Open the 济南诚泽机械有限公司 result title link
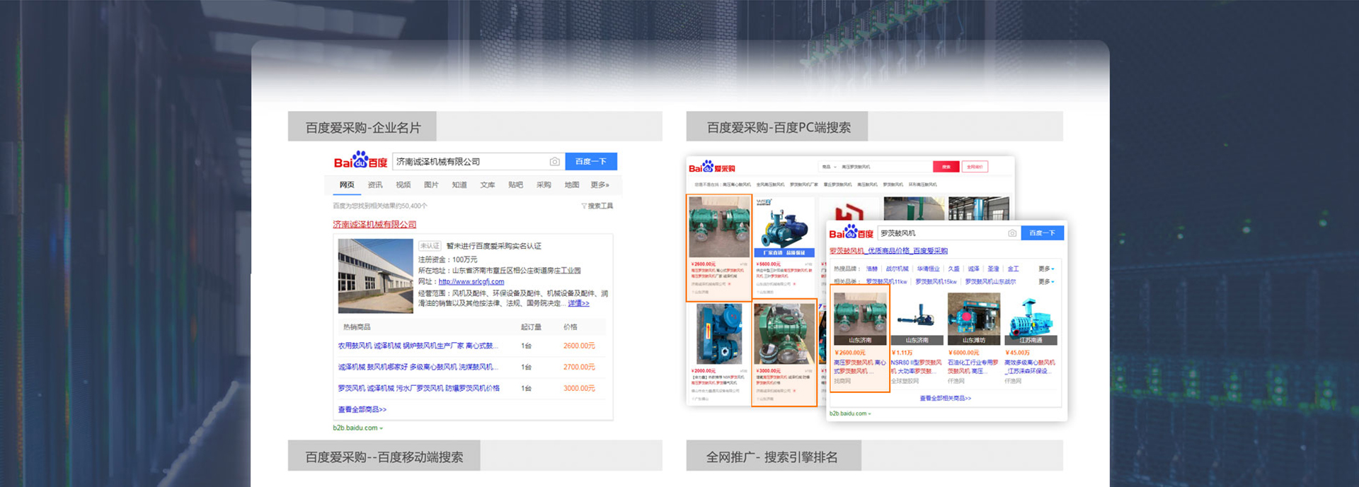This screenshot has width=1359, height=487. (374, 225)
